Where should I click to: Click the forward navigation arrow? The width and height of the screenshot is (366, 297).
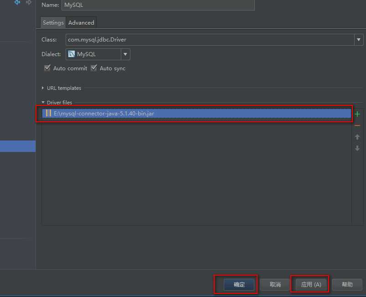(x=29, y=2)
